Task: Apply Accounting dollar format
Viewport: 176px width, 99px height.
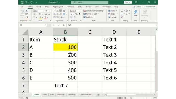Action: [x=71, y=14]
